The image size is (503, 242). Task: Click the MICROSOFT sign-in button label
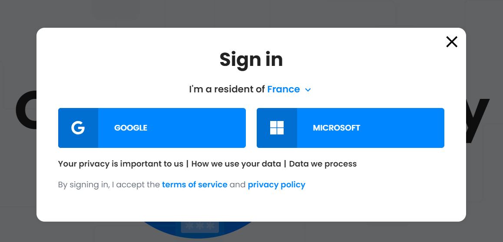[336, 128]
